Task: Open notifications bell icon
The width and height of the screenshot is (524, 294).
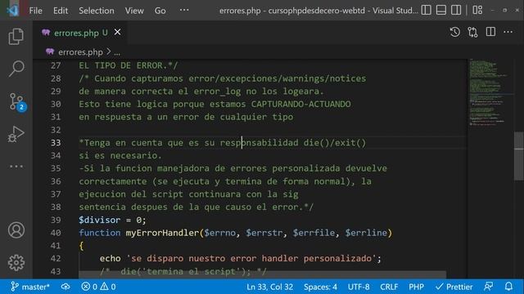Action: 508,287
